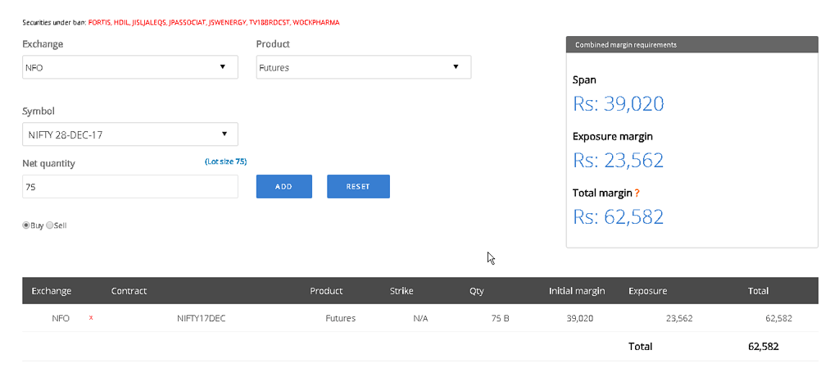
Task: Click the Combined margin requirements panel header
Action: (x=692, y=45)
